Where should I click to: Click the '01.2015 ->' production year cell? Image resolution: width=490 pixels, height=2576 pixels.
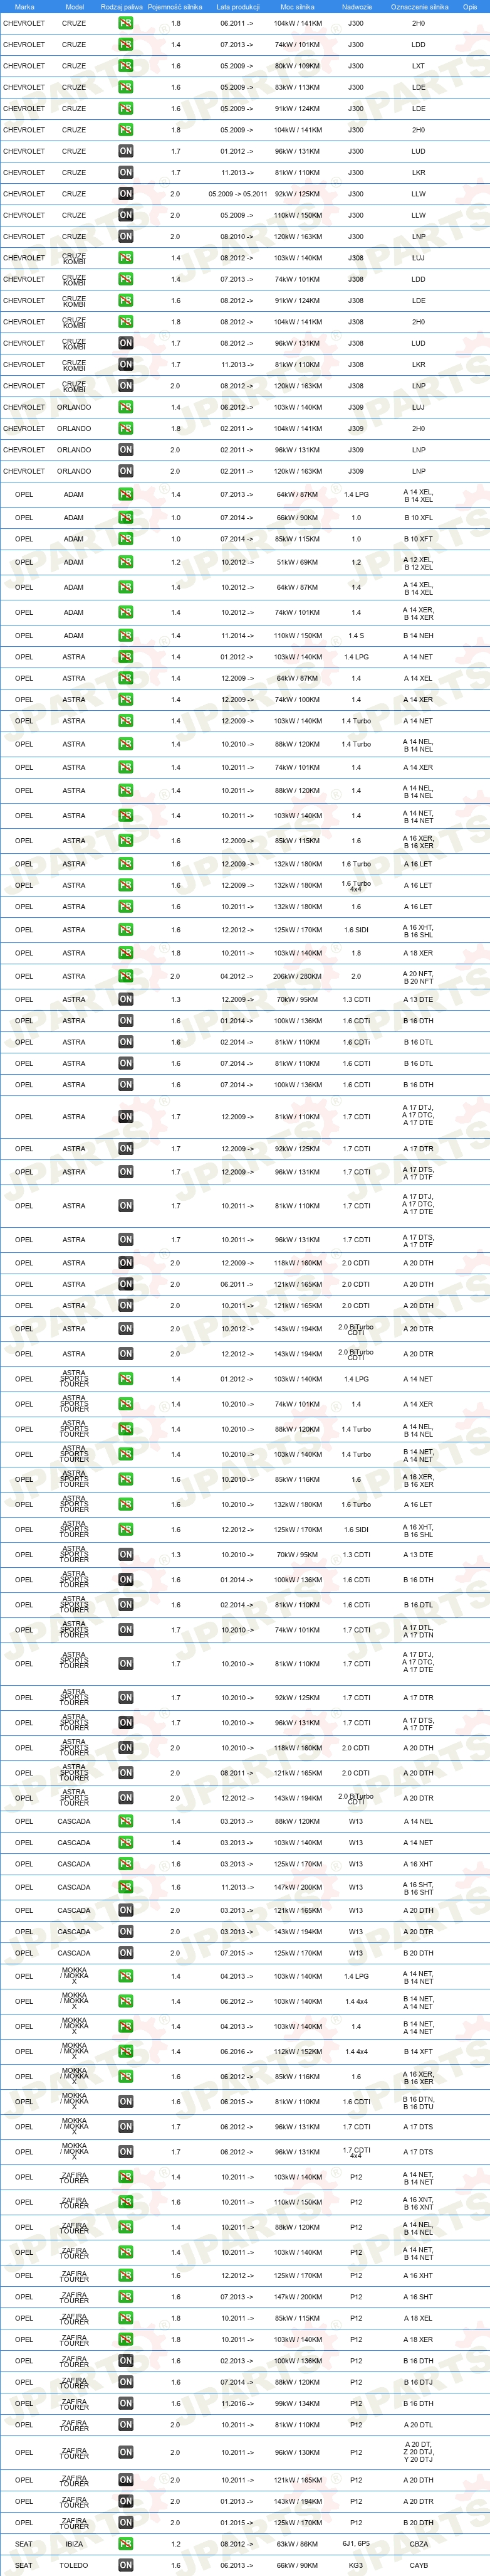pos(236,2523)
